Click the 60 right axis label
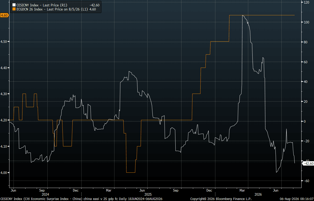The height and width of the screenshot is (201, 314). click(306, 62)
